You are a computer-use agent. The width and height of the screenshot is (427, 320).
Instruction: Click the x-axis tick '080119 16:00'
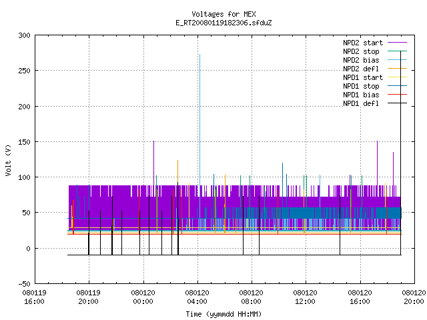(34, 297)
